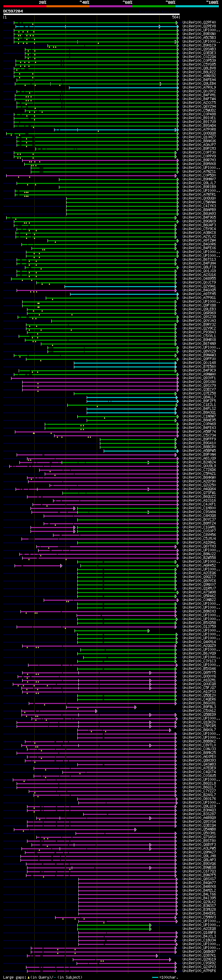
Task: Click the label UniRef100_A7R0L9
Action: click(x=199, y=88)
